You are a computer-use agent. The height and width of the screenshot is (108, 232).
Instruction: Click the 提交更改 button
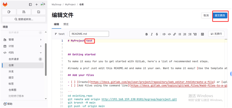point(220,15)
